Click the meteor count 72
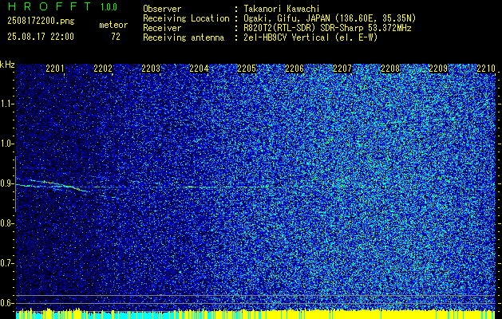The width and height of the screenshot is (502, 319). [x=116, y=37]
